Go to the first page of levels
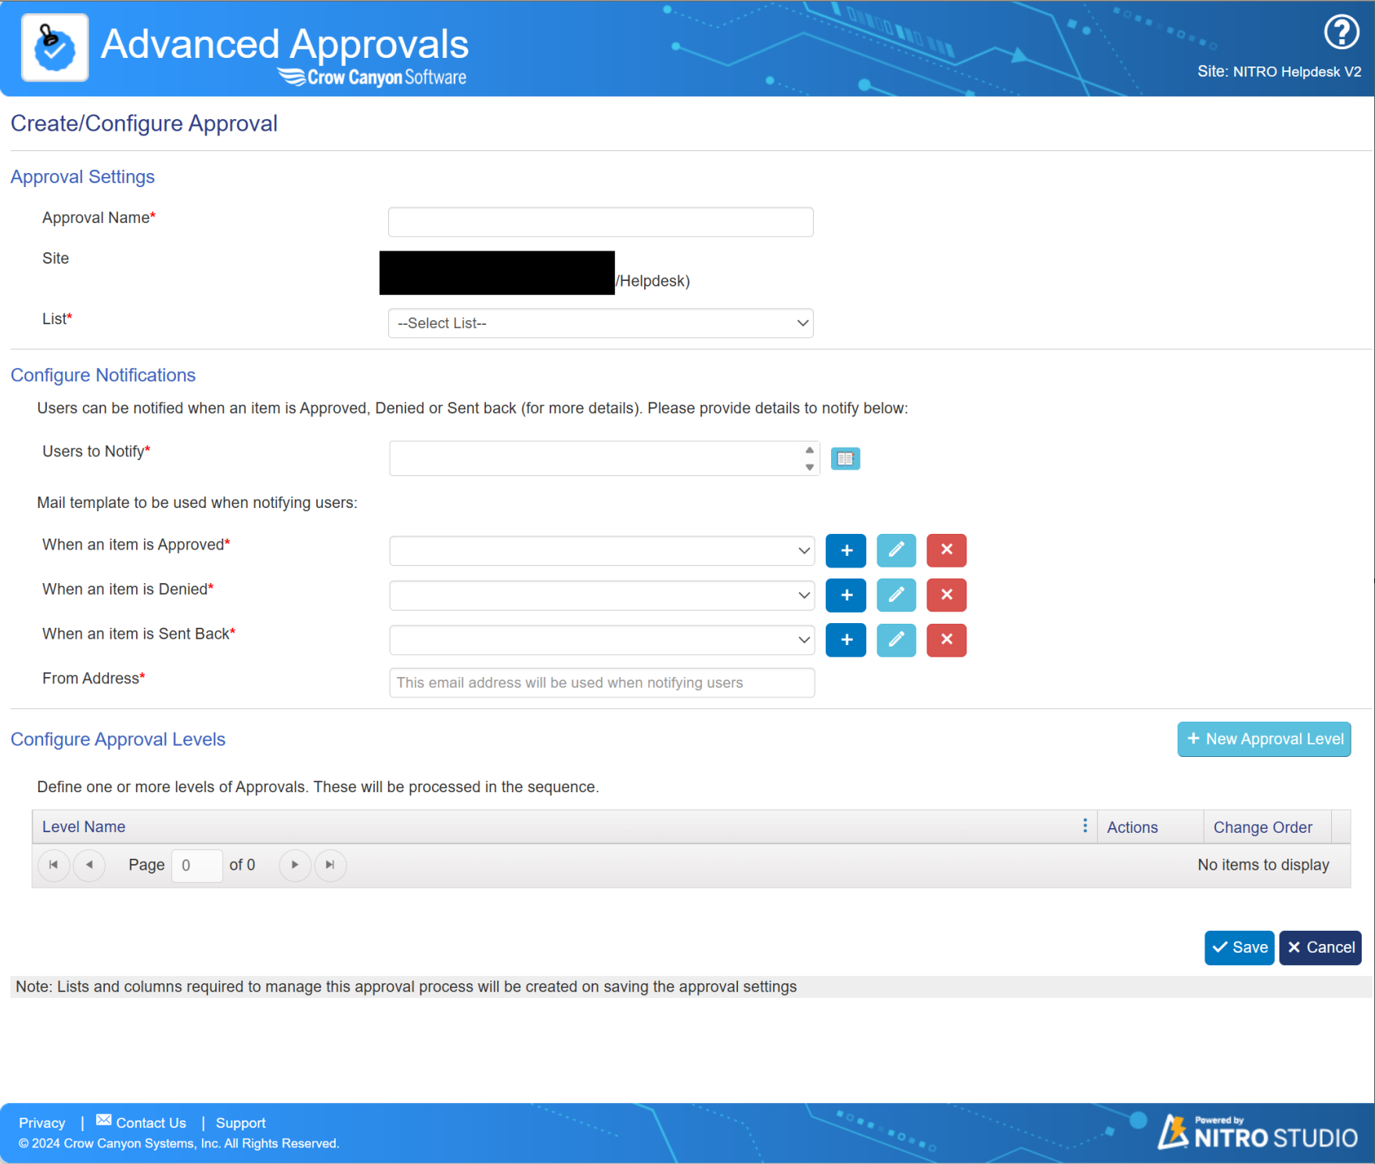Image resolution: width=1375 pixels, height=1164 pixels. 54,865
